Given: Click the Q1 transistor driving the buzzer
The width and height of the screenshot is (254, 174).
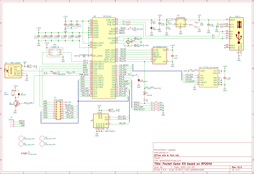Looking at the screenshot, I should [16, 103].
